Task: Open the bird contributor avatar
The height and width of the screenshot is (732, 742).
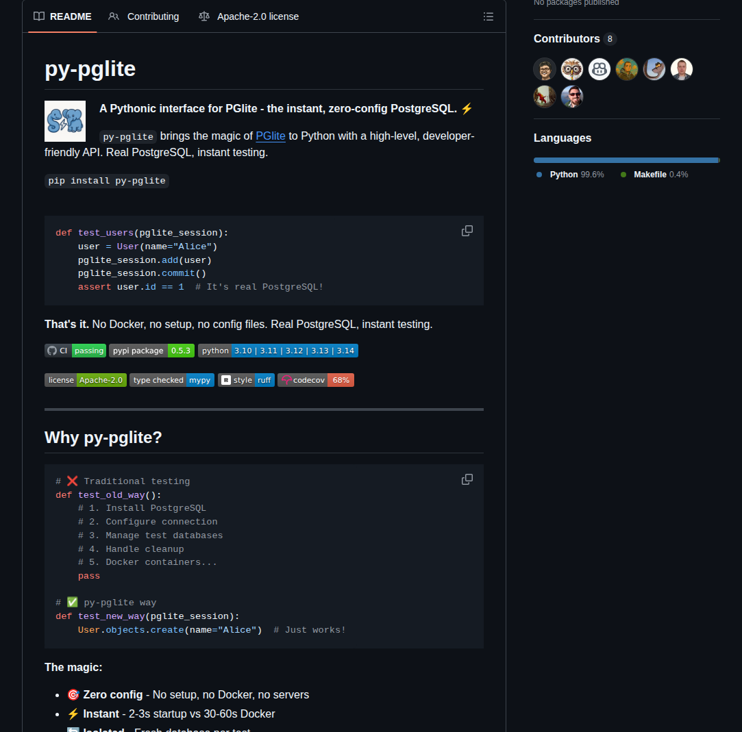Action: (x=654, y=70)
